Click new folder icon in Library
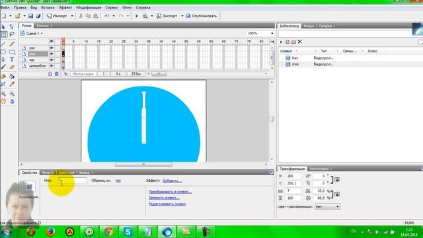The height and width of the screenshot is (238, 423). pos(293,42)
